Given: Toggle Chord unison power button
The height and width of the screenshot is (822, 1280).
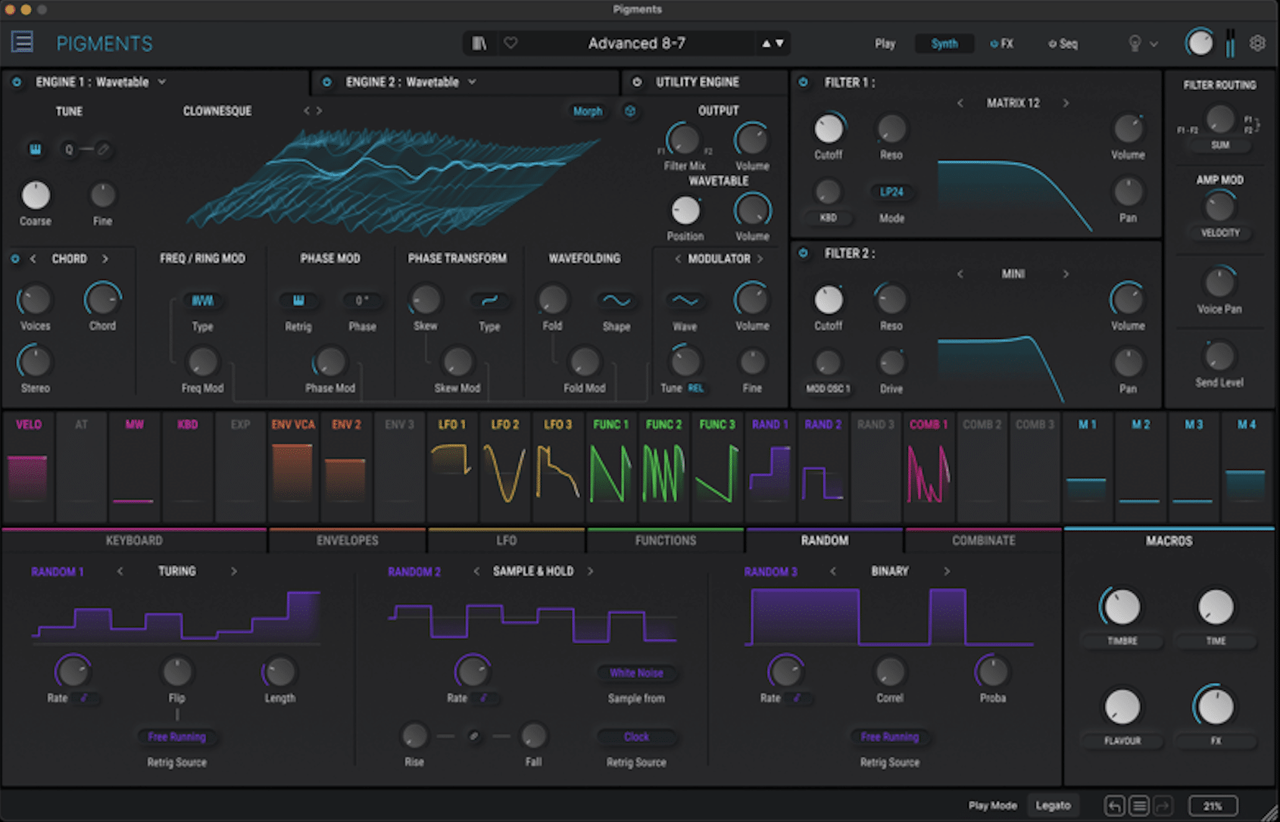Looking at the screenshot, I should (x=15, y=259).
